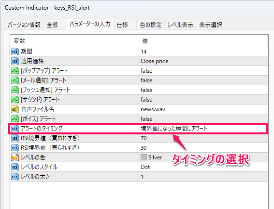Click the Silver color swatch

pos(144,157)
